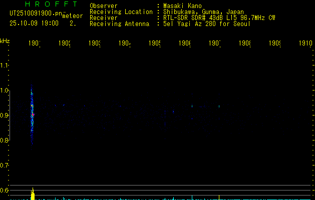Select the file name UT2510091900.pn
315x200 pixels.
click(x=36, y=13)
